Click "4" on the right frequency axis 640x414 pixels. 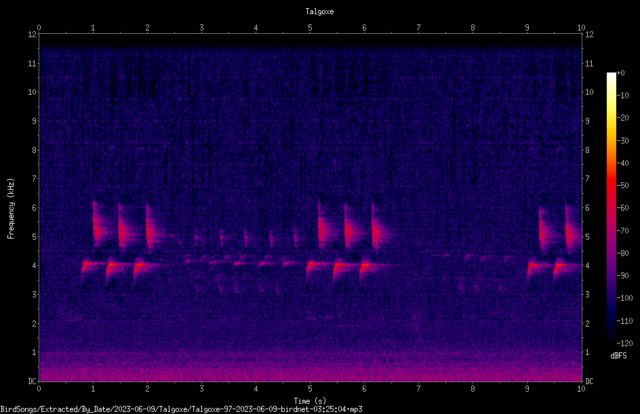(587, 266)
